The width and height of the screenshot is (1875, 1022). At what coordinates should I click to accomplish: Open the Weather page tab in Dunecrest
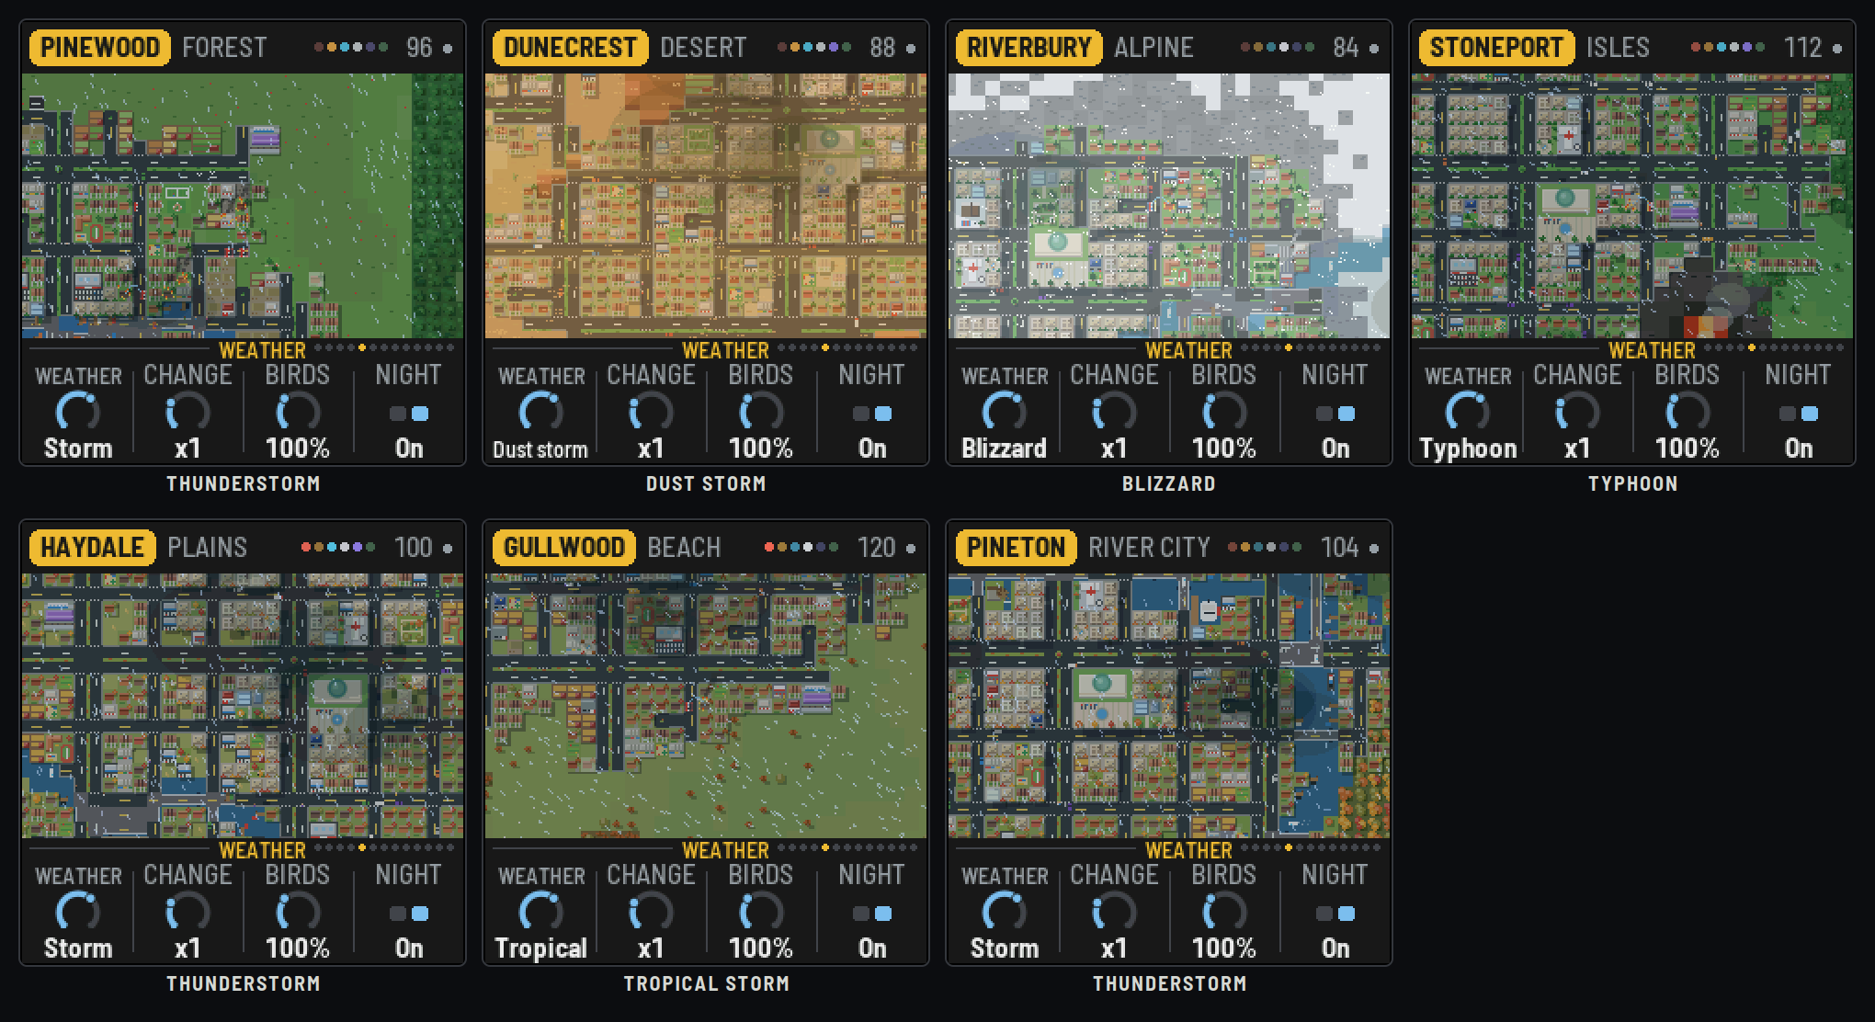[x=724, y=350]
